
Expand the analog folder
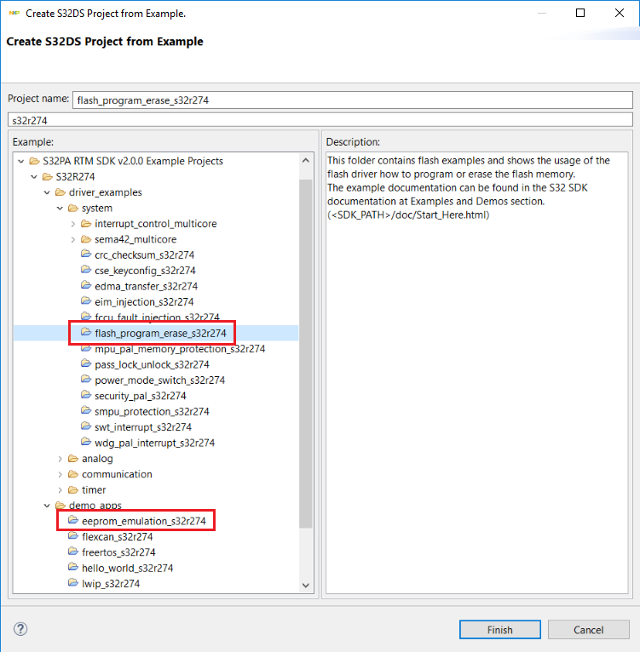60,459
